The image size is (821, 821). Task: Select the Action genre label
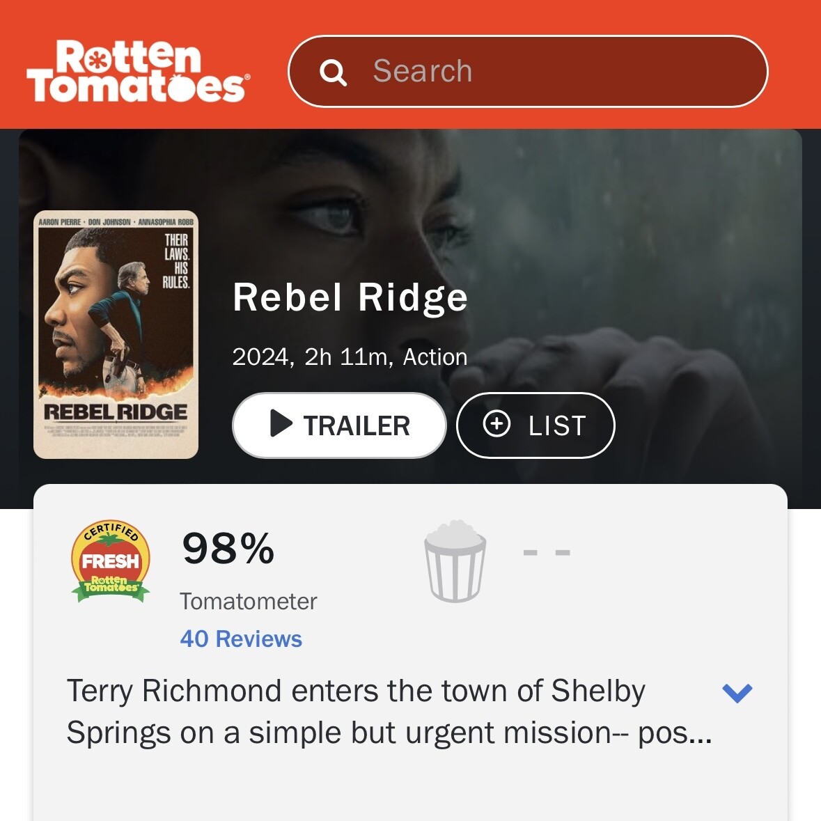pyautogui.click(x=435, y=357)
